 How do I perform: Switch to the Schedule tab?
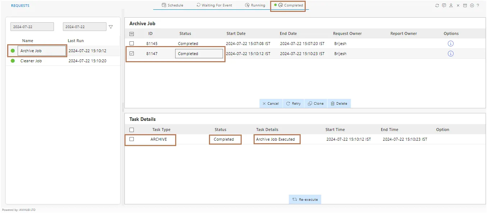coord(173,5)
